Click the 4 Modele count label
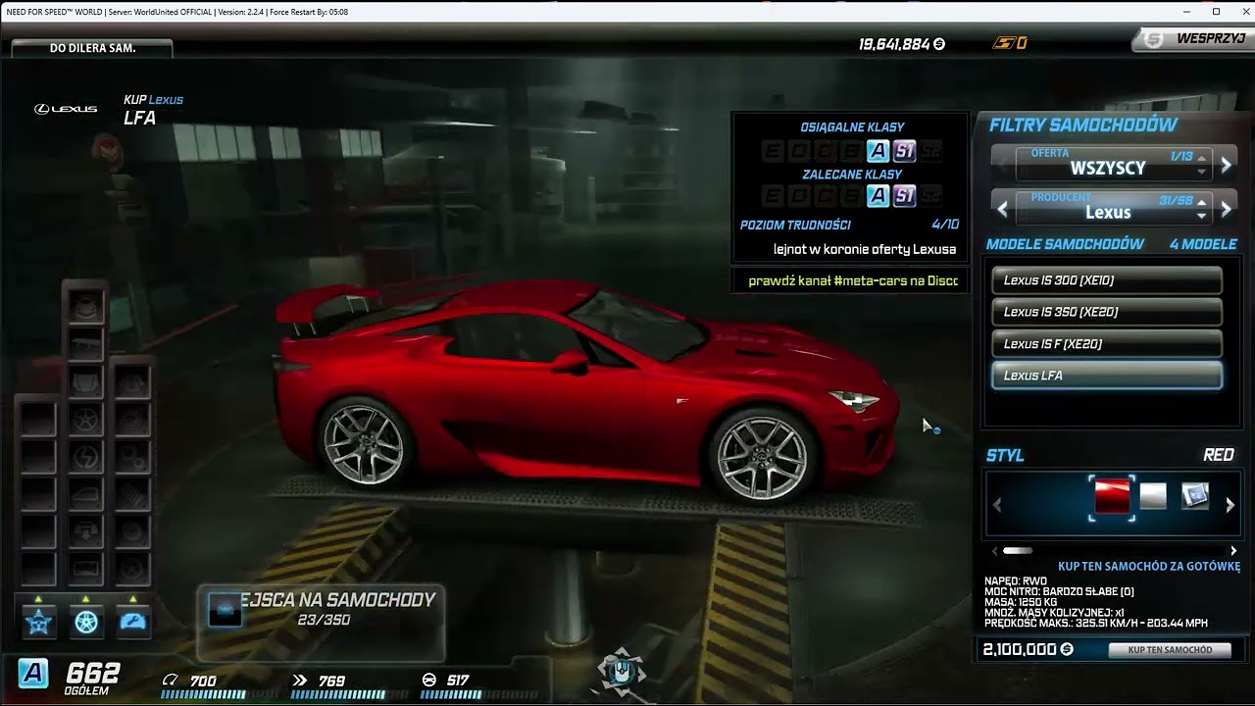The width and height of the screenshot is (1255, 706). [x=1203, y=244]
